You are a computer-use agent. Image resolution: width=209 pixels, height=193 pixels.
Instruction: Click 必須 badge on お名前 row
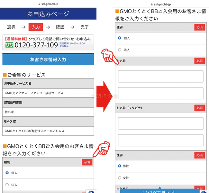pyautogui.click(x=200, y=61)
